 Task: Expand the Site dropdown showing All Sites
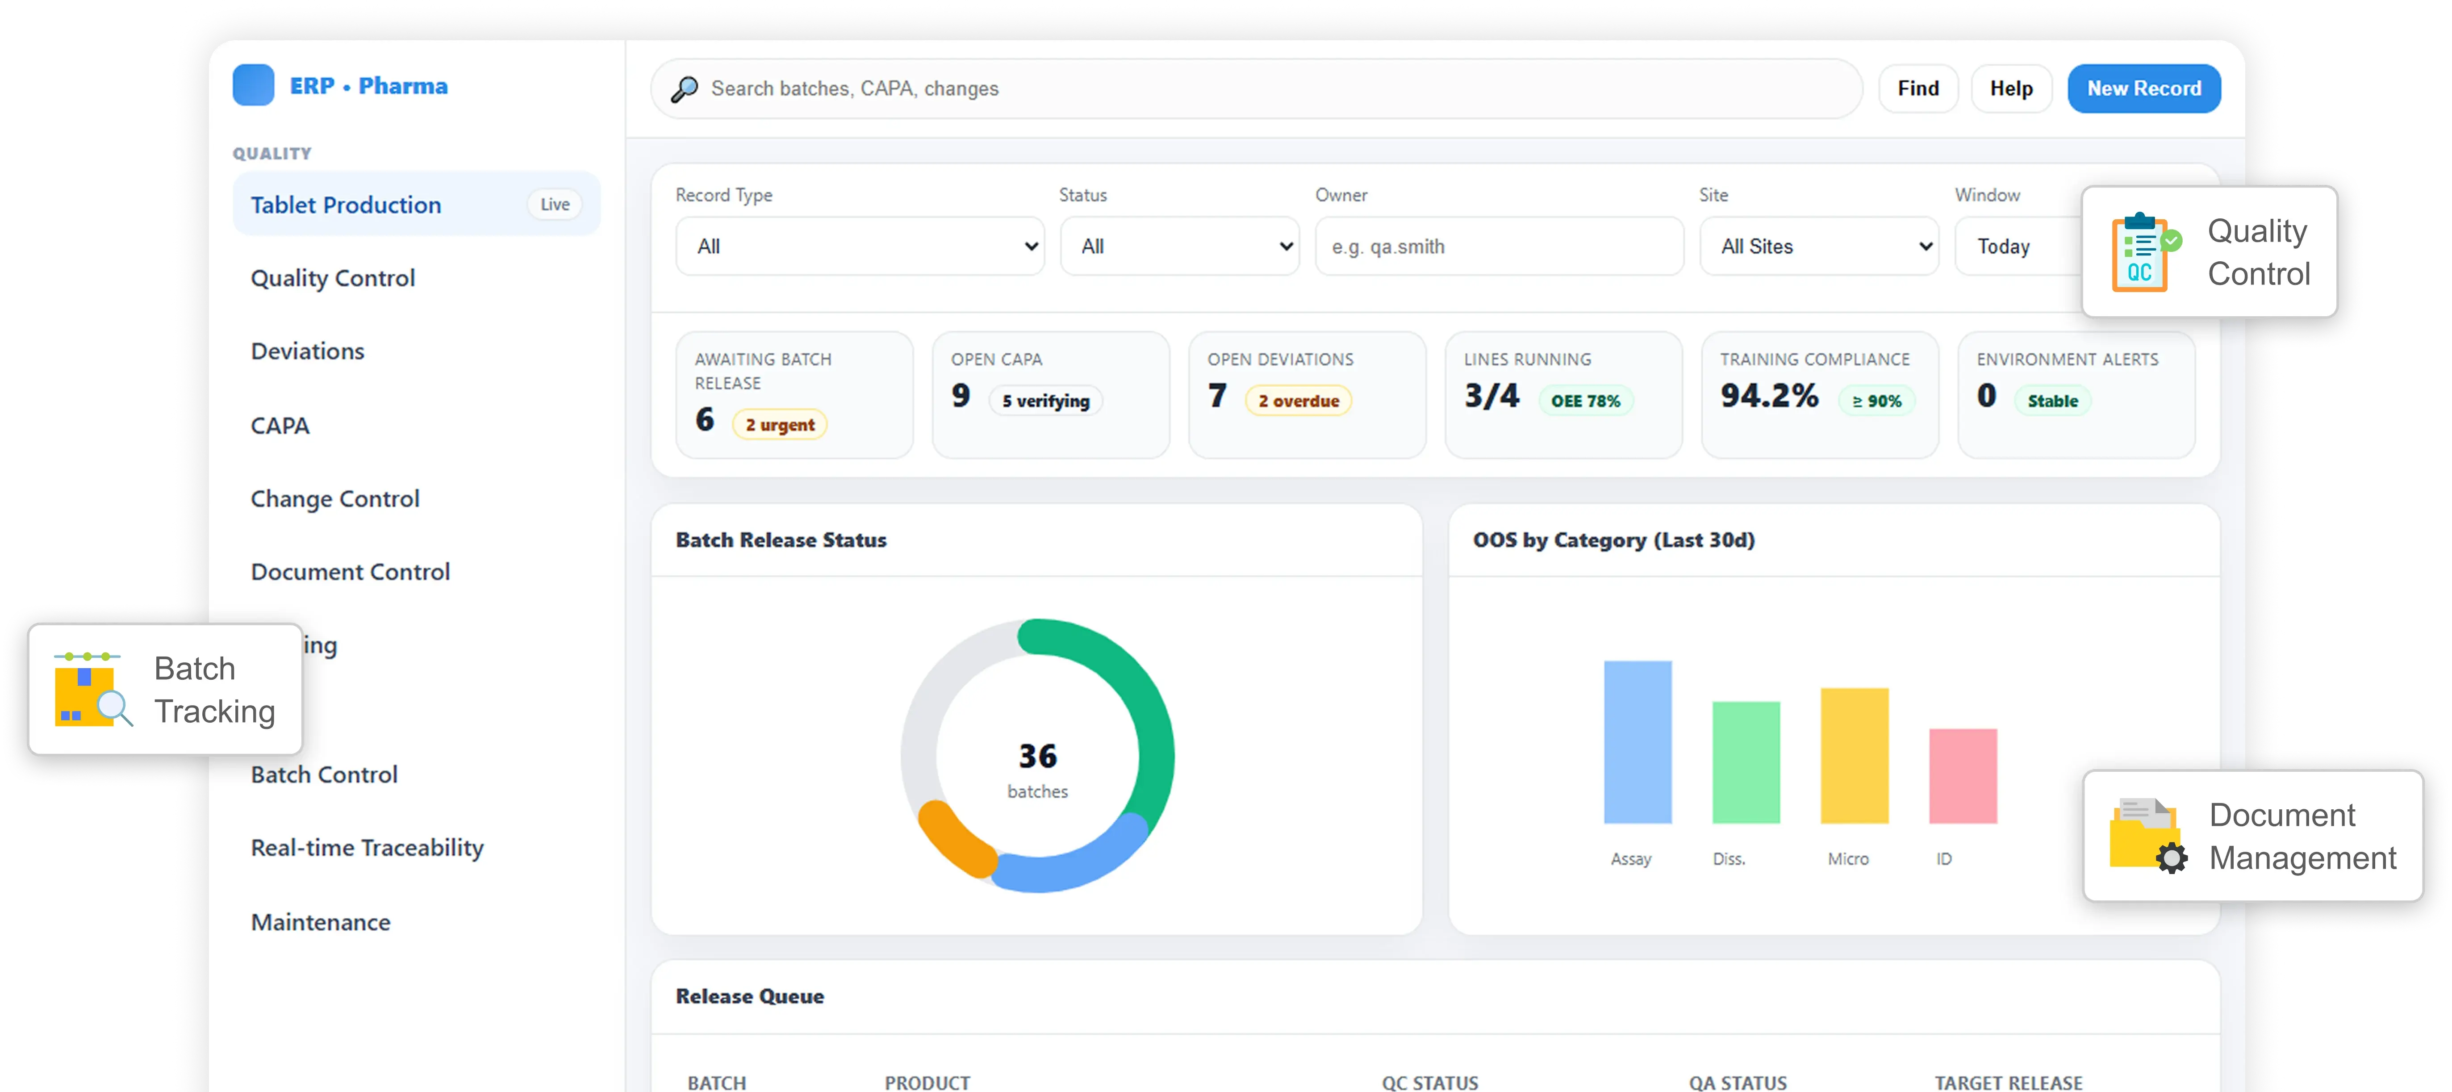(x=1818, y=246)
